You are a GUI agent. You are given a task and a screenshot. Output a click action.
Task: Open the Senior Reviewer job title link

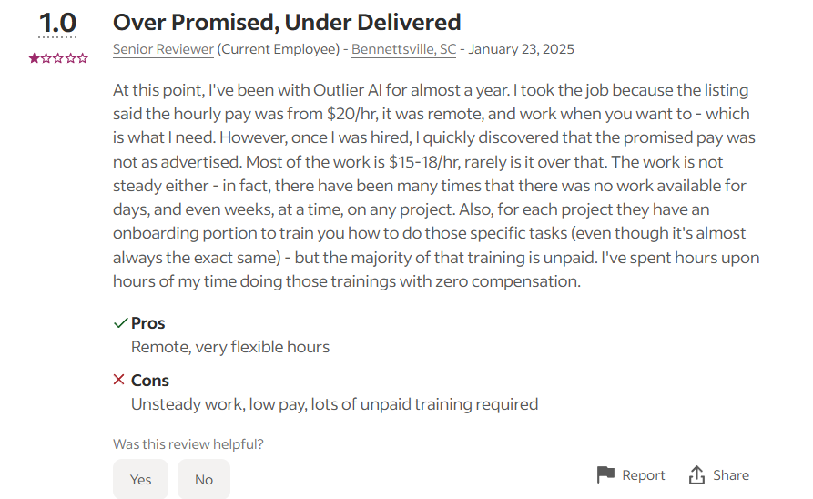(163, 49)
